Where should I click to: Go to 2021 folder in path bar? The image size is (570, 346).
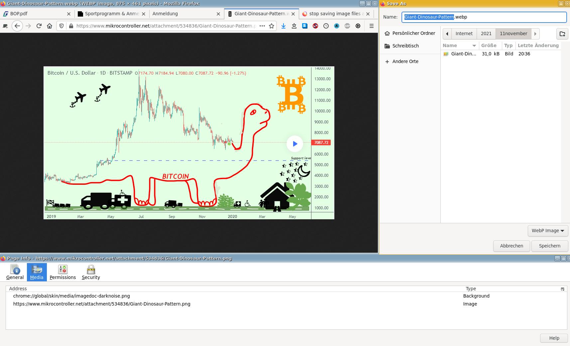click(x=486, y=34)
